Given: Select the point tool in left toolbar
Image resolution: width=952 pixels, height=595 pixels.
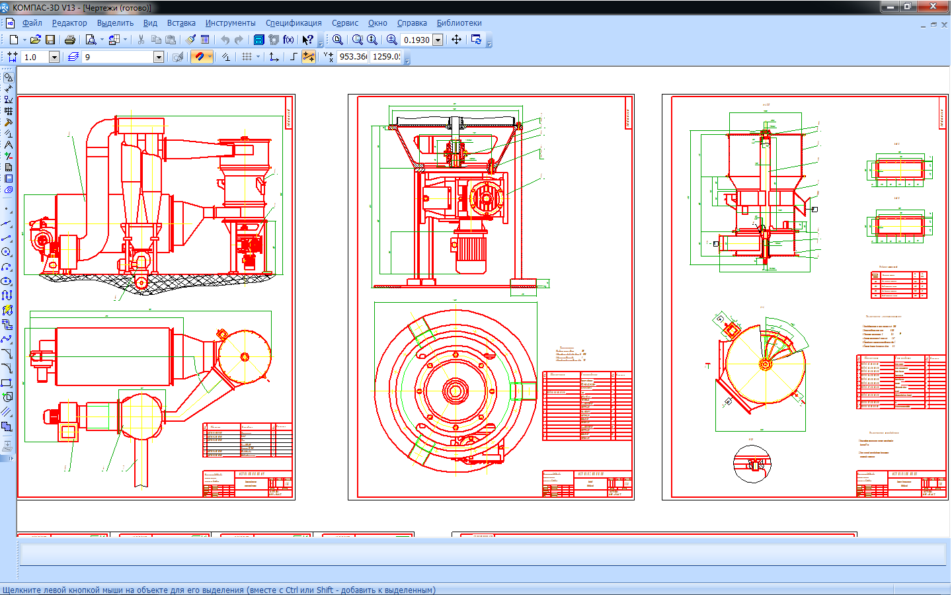Looking at the screenshot, I should [x=7, y=210].
